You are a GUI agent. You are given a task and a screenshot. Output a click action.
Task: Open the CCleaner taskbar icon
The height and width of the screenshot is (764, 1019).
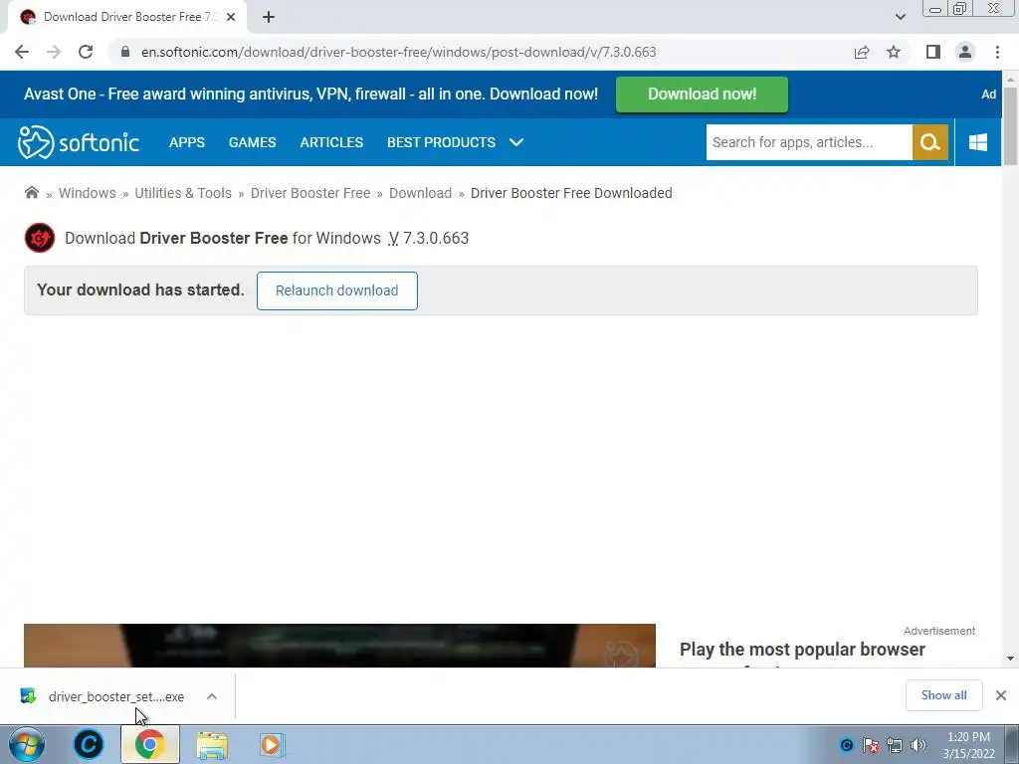coord(89,744)
